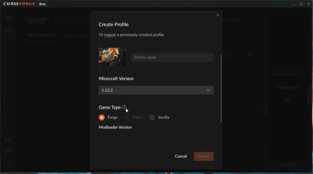This screenshot has width=313, height=174.
Task: Click the Minecraft logo in header
Action: (37, 20)
